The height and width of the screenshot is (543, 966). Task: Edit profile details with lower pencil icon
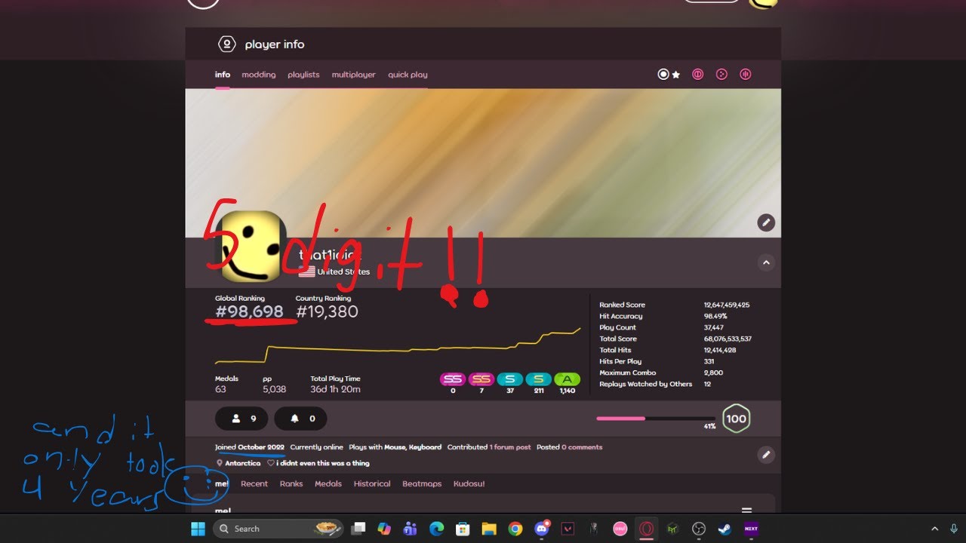[x=766, y=455]
